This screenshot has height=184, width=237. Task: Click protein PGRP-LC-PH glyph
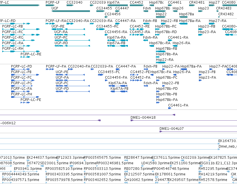tap(25, 97)
